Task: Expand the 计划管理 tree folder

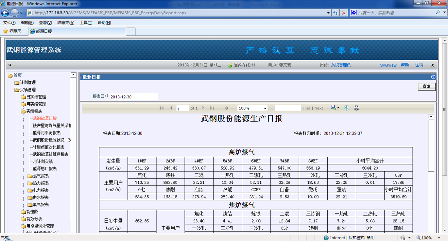Action: point(17,83)
